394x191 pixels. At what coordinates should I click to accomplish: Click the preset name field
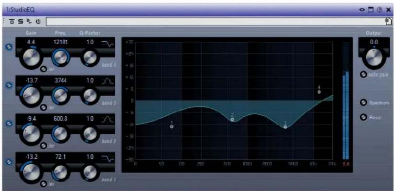pyautogui.click(x=216, y=21)
